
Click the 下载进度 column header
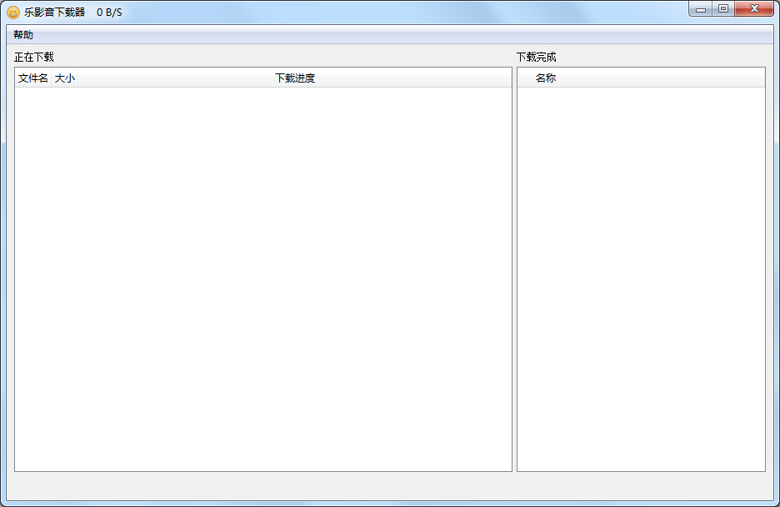(x=295, y=78)
